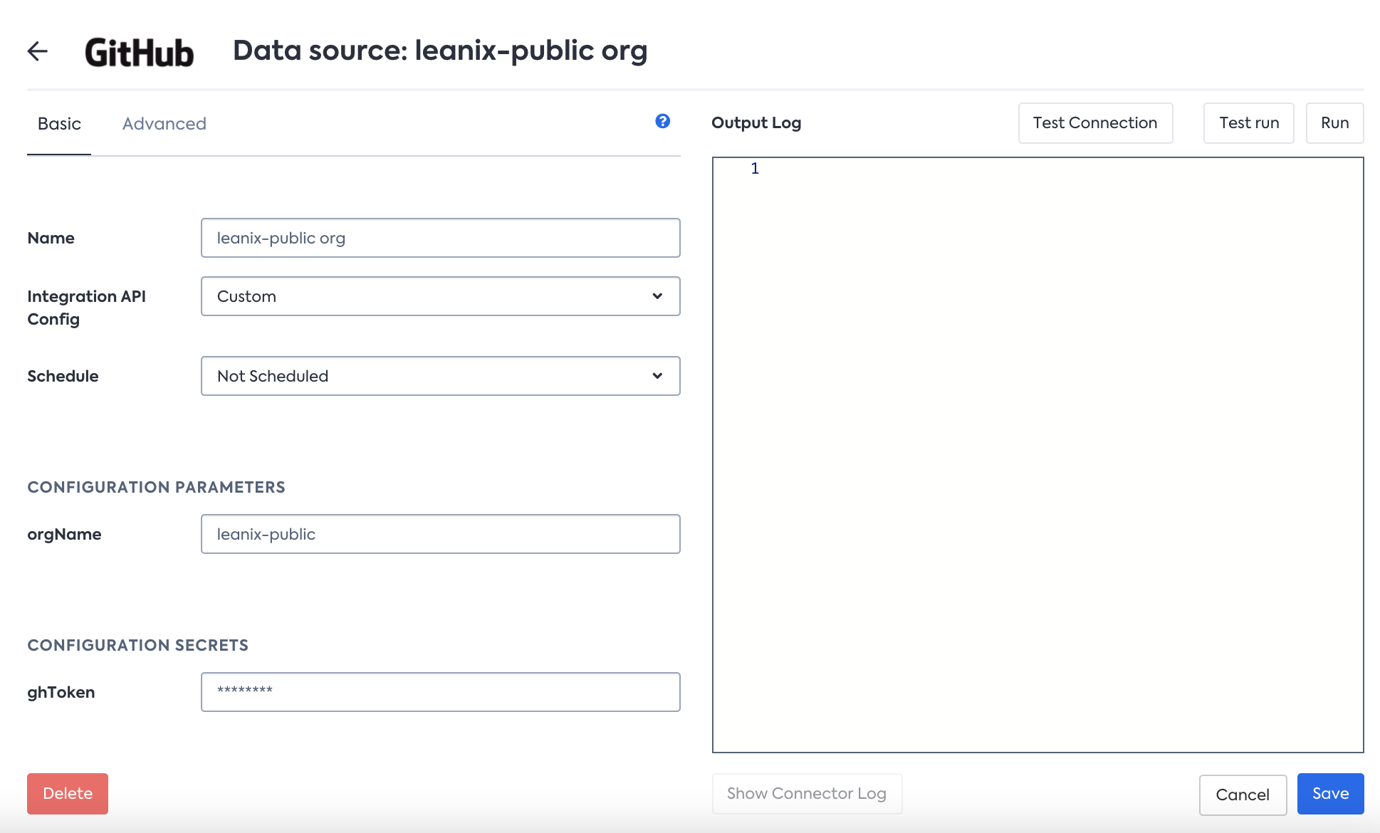Screen dimensions: 1380x833
Task: Go back using the left arrow icon
Action: tap(38, 51)
